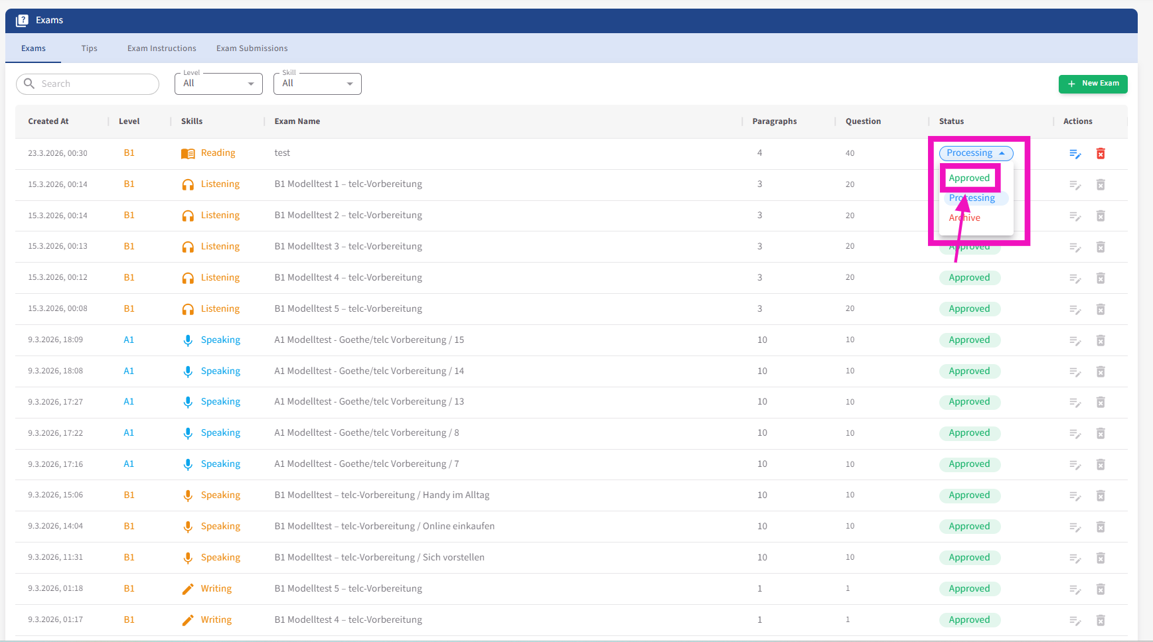The image size is (1153, 642).
Task: Open the Skill filter dropdown
Action: click(317, 84)
